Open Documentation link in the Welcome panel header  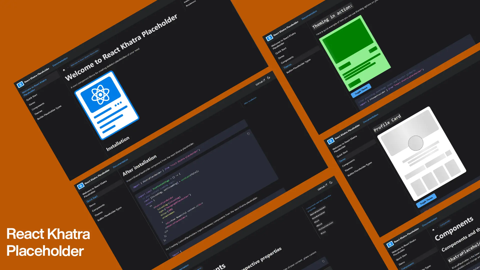pyautogui.click(x=60, y=62)
